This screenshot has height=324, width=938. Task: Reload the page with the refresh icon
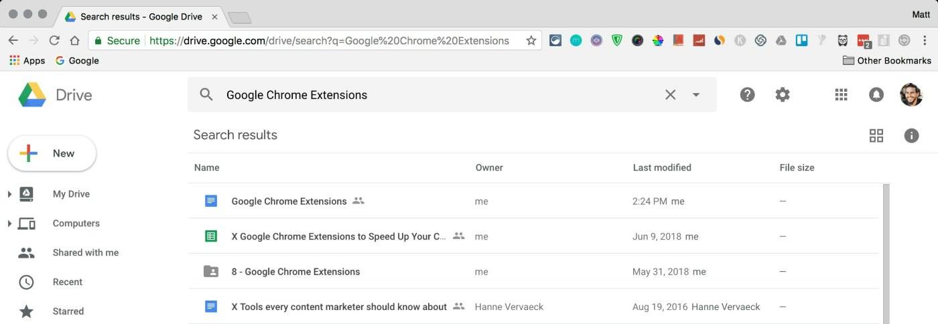54,40
